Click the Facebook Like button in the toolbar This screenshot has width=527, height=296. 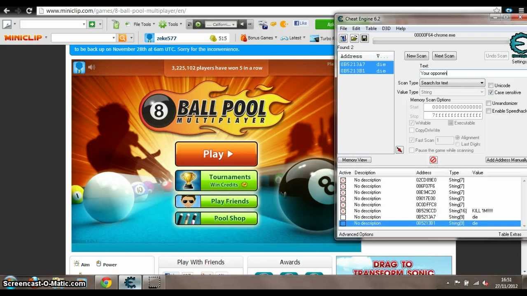300,23
